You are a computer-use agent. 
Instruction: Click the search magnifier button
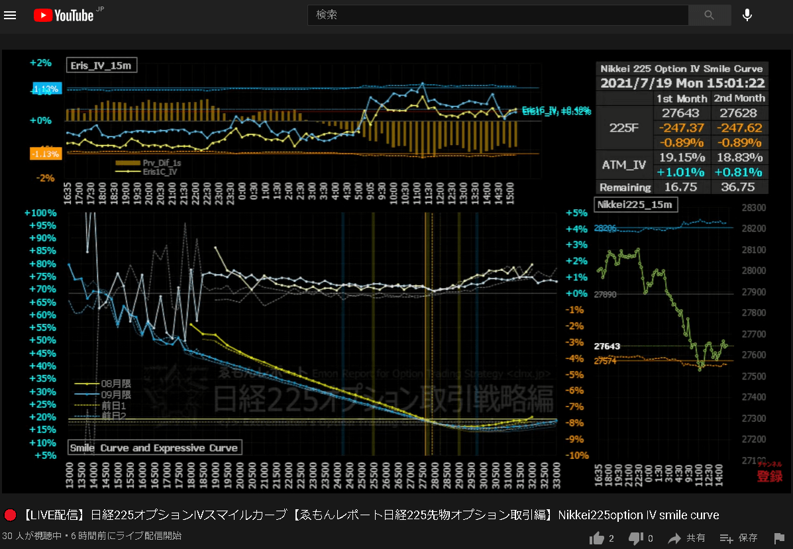click(710, 15)
